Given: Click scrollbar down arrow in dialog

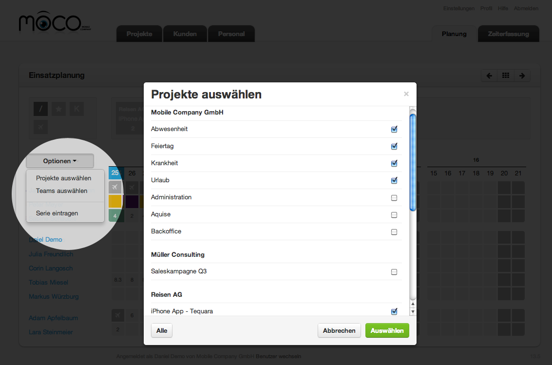Looking at the screenshot, I should 413,311.
